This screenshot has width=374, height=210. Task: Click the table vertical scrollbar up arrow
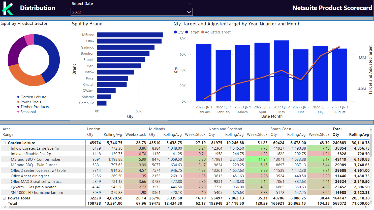(371, 130)
